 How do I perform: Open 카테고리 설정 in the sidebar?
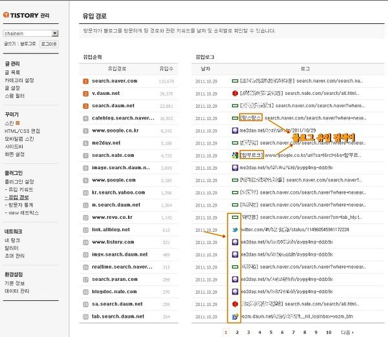click(x=19, y=80)
